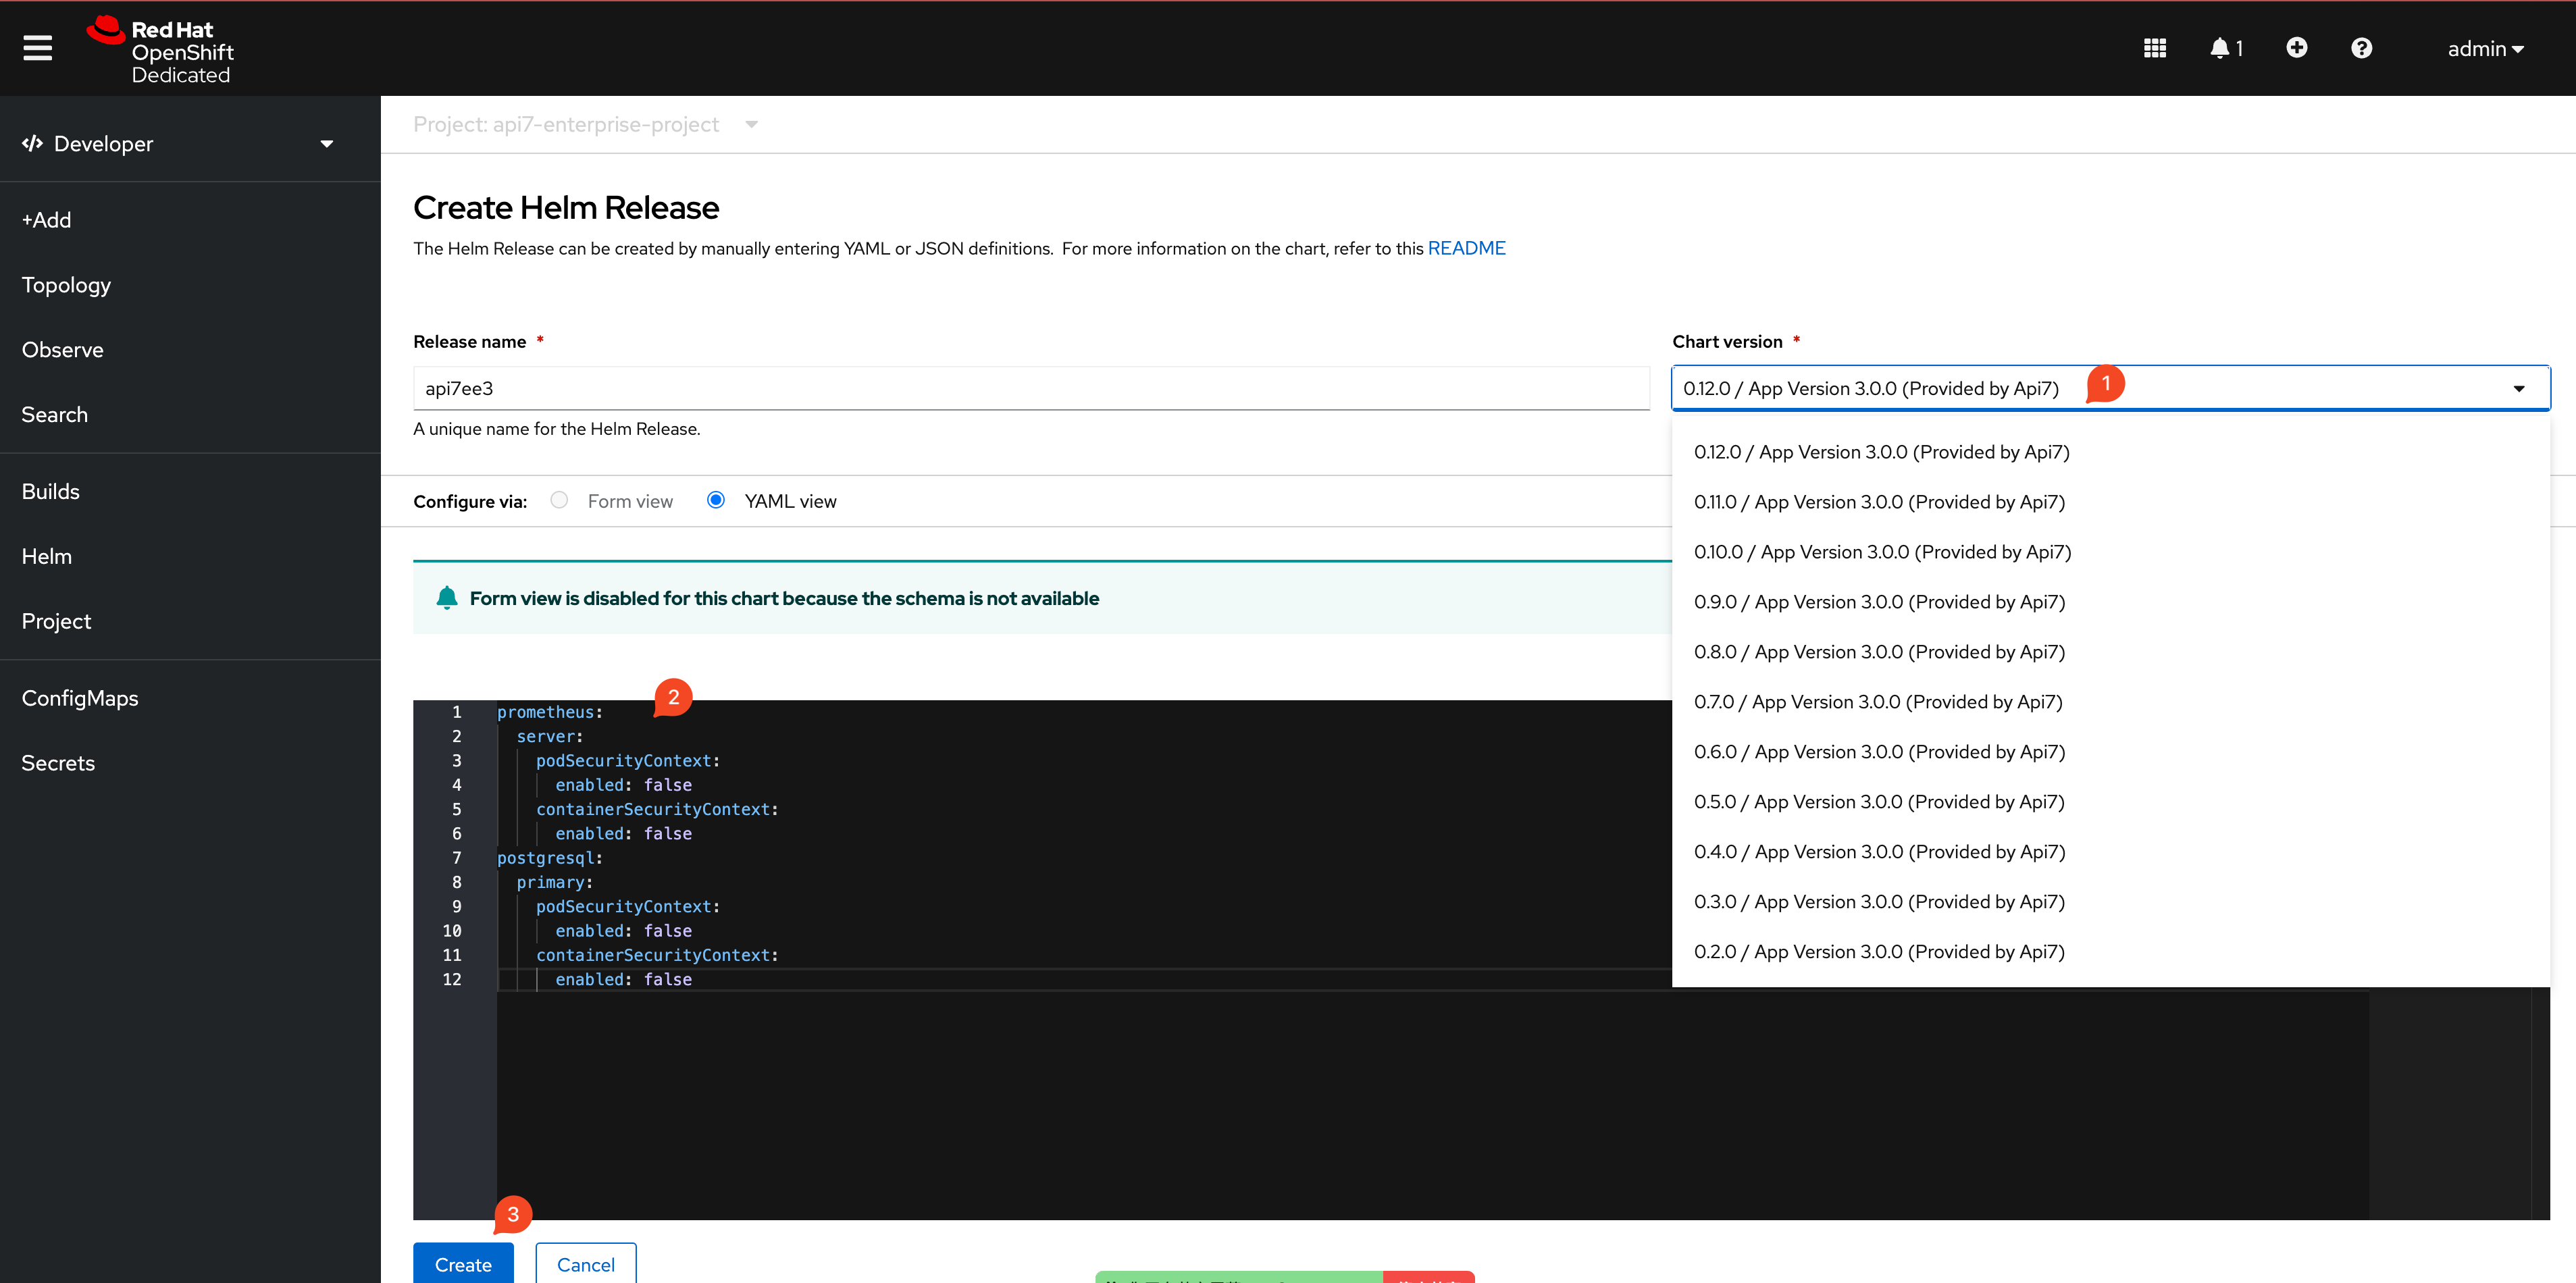2576x1283 pixels.
Task: Focus the Release name input field
Action: [x=1031, y=388]
